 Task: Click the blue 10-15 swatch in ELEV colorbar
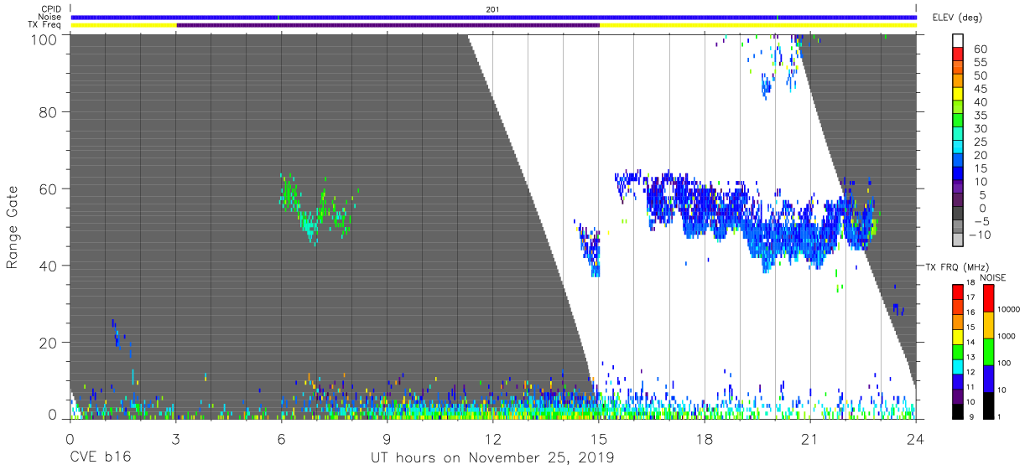coord(959,175)
